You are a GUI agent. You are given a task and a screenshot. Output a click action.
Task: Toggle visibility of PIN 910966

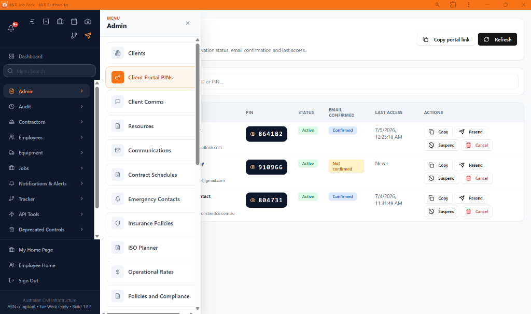point(253,167)
